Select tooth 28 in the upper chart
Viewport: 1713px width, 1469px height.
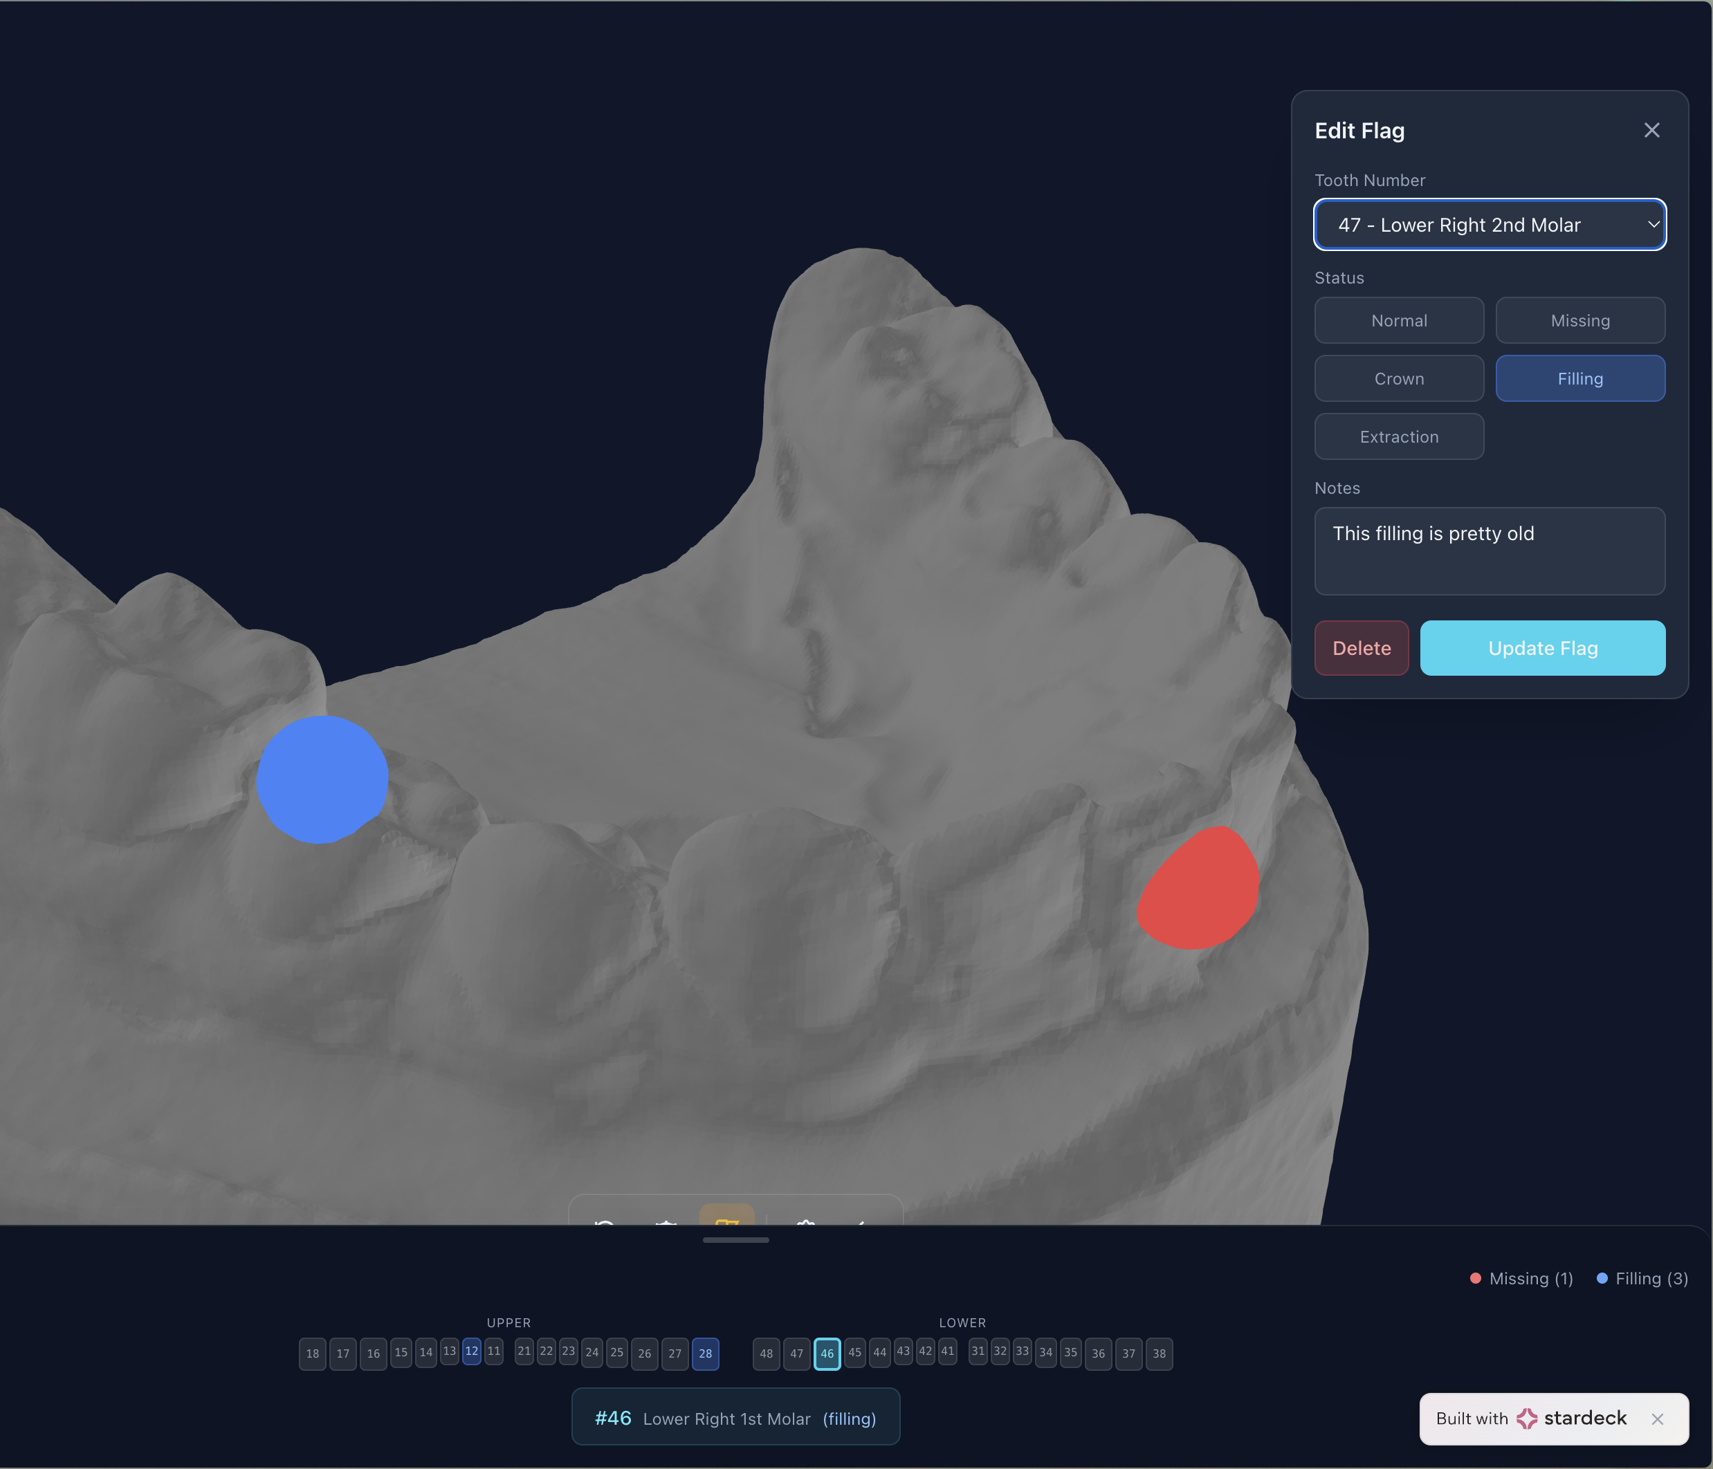pos(704,1353)
